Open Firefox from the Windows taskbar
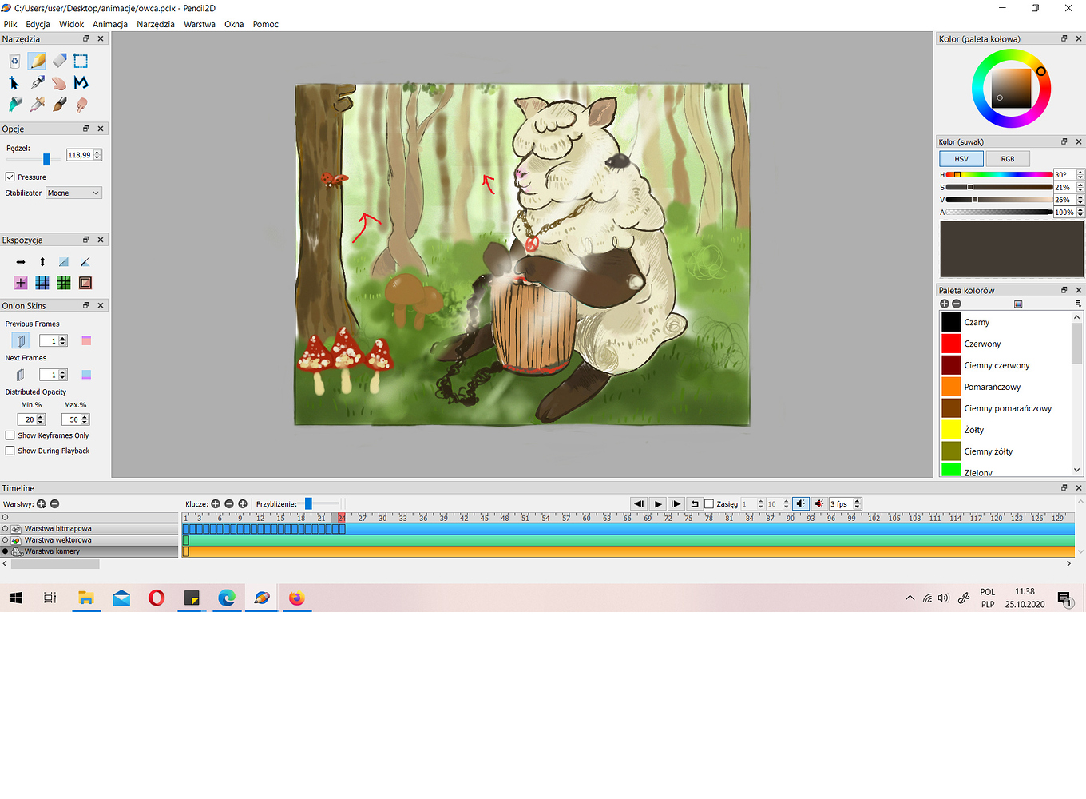Viewport: 1086px width, 799px height. tap(296, 598)
